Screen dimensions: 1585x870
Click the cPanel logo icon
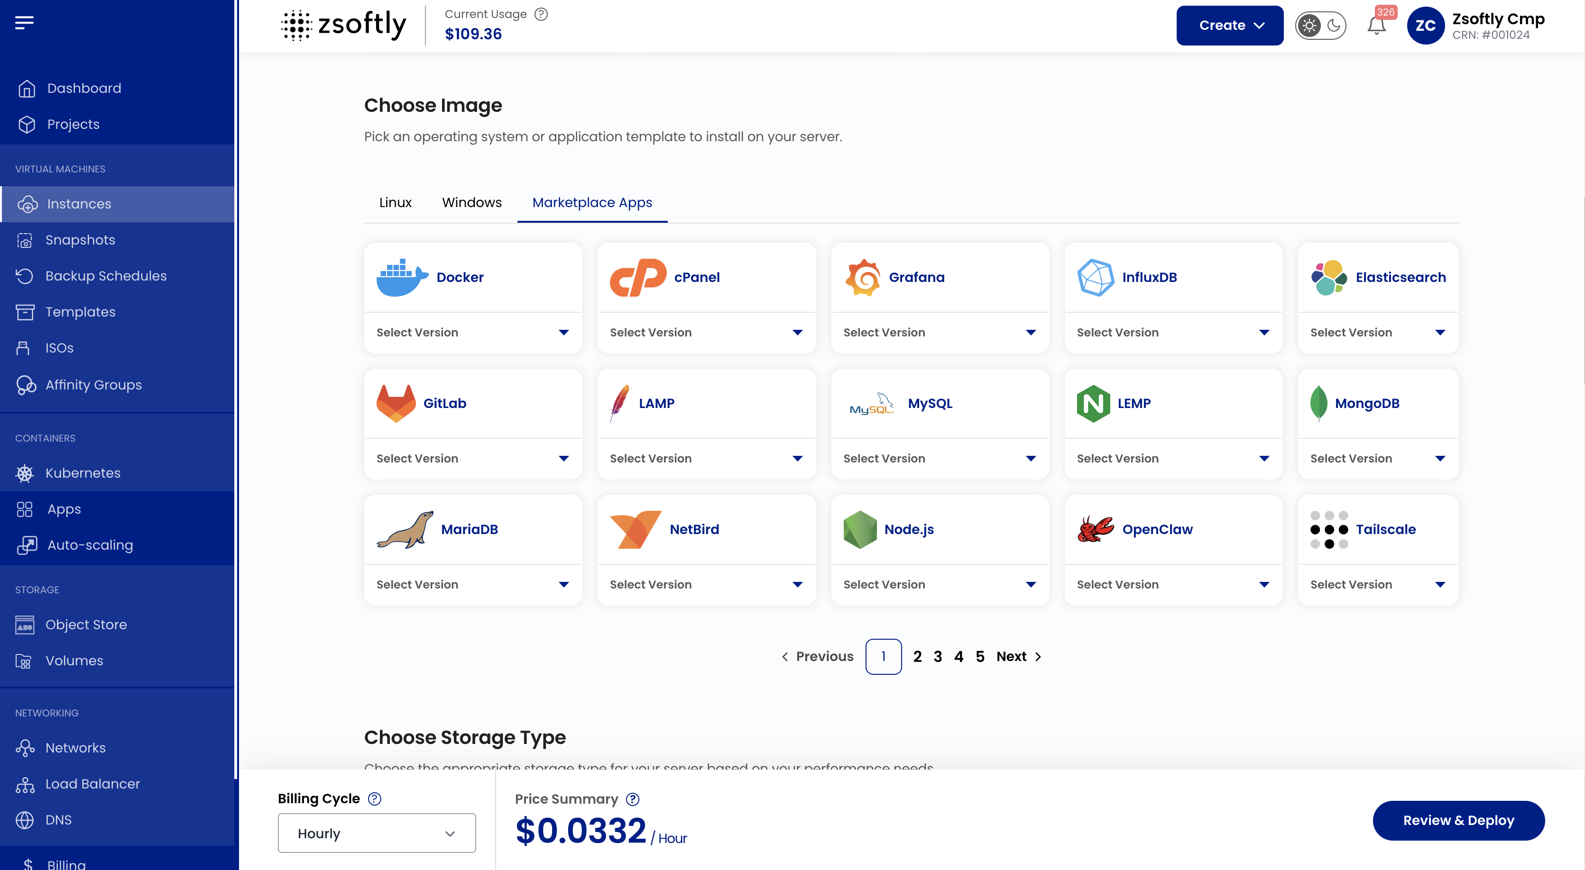pyautogui.click(x=637, y=277)
